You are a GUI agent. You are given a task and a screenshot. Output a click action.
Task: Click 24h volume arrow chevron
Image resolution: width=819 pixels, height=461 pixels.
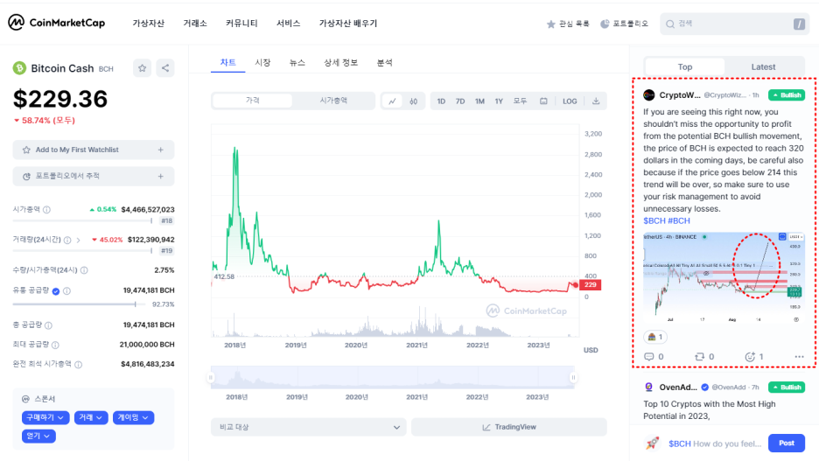pyautogui.click(x=79, y=241)
